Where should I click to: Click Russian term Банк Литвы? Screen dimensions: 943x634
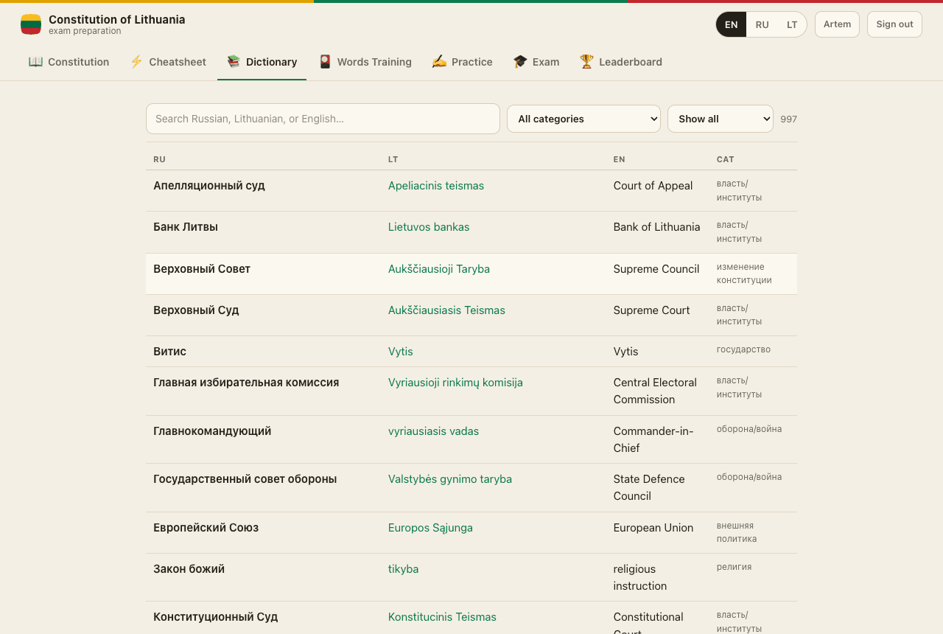186,227
